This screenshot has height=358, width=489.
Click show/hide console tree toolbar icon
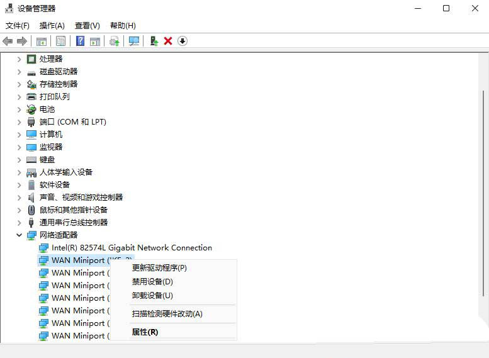pyautogui.click(x=41, y=41)
